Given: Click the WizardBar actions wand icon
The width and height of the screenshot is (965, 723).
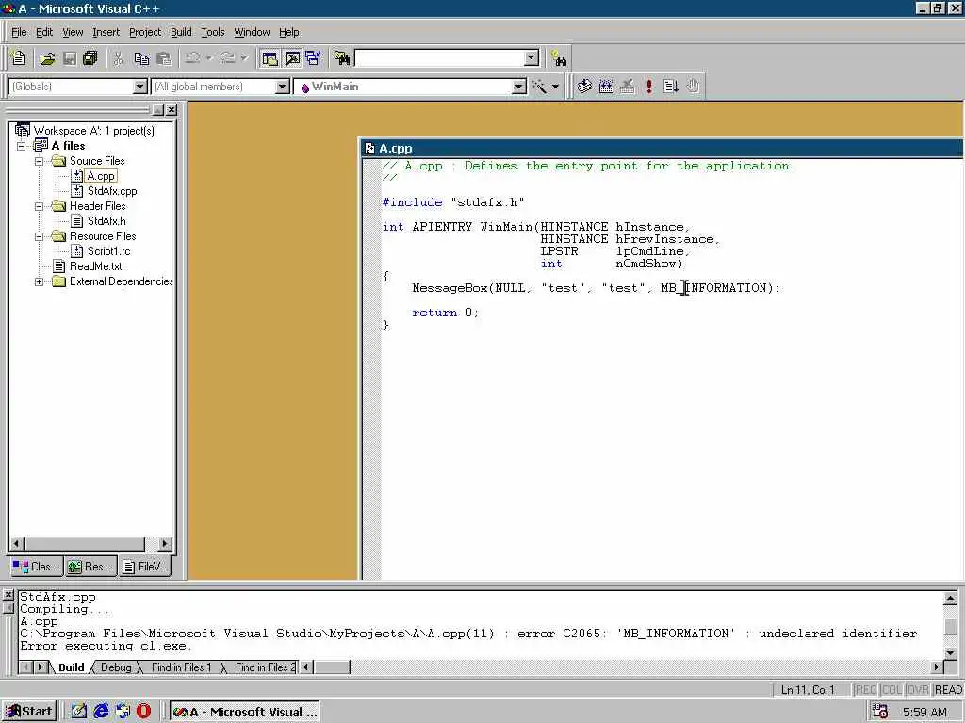Looking at the screenshot, I should coord(539,87).
